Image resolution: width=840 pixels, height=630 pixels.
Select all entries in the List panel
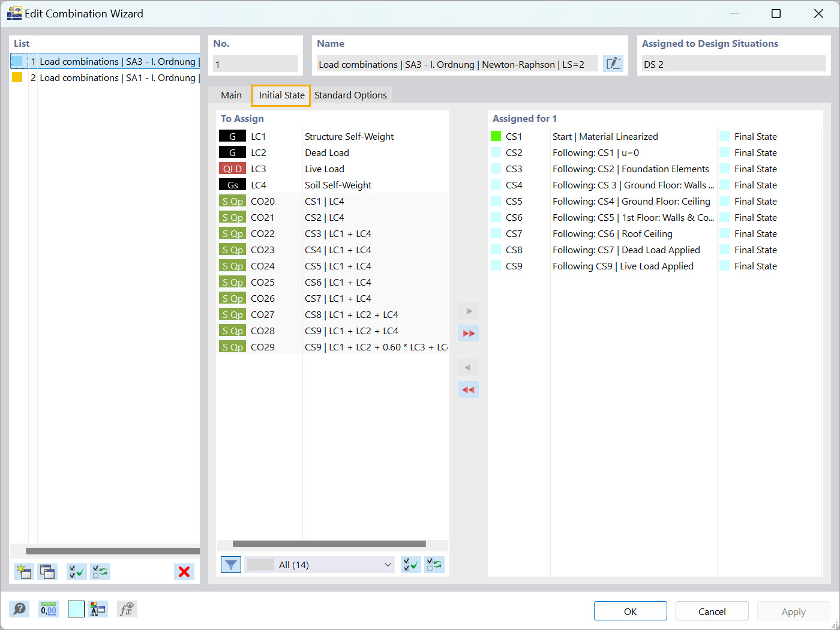pyautogui.click(x=76, y=571)
